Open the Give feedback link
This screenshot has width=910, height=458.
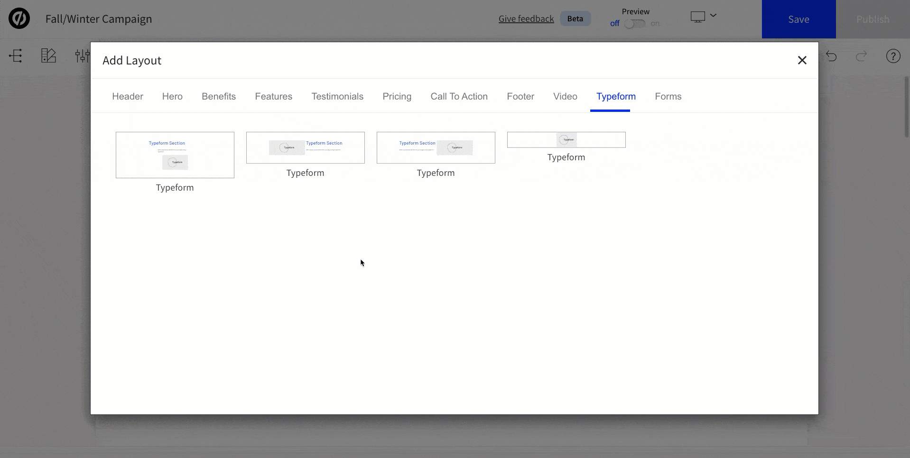coord(526,18)
